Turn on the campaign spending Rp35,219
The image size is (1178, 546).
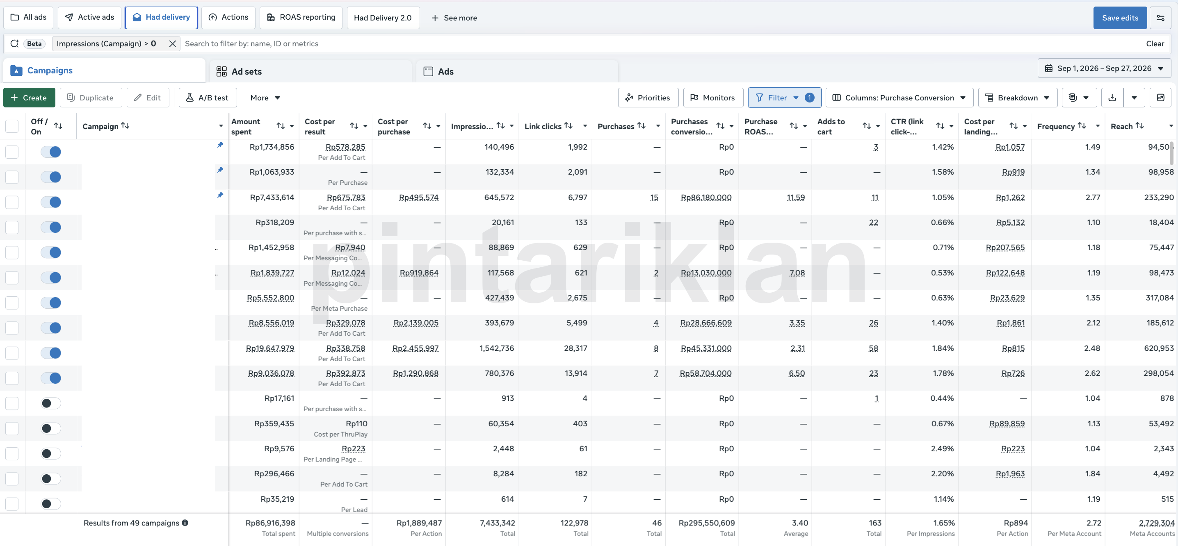51,503
